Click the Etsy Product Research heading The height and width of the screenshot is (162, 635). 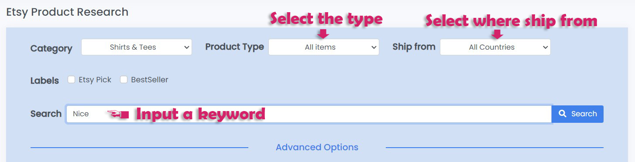click(x=67, y=12)
